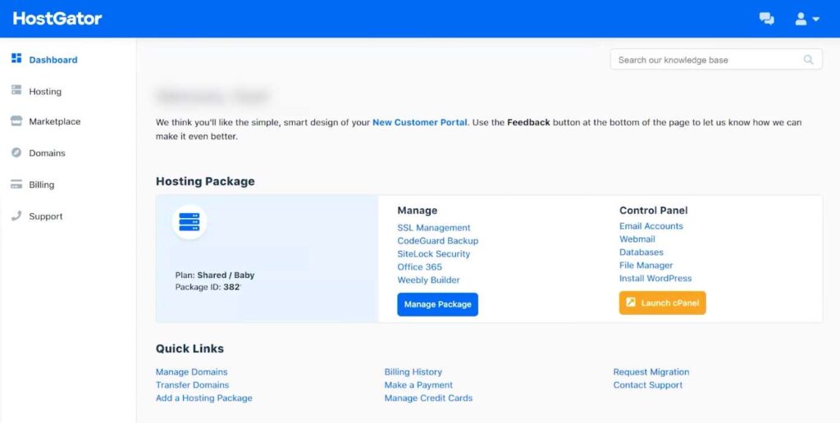Open Transfer Domains quick link
The height and width of the screenshot is (423, 840).
tap(192, 385)
